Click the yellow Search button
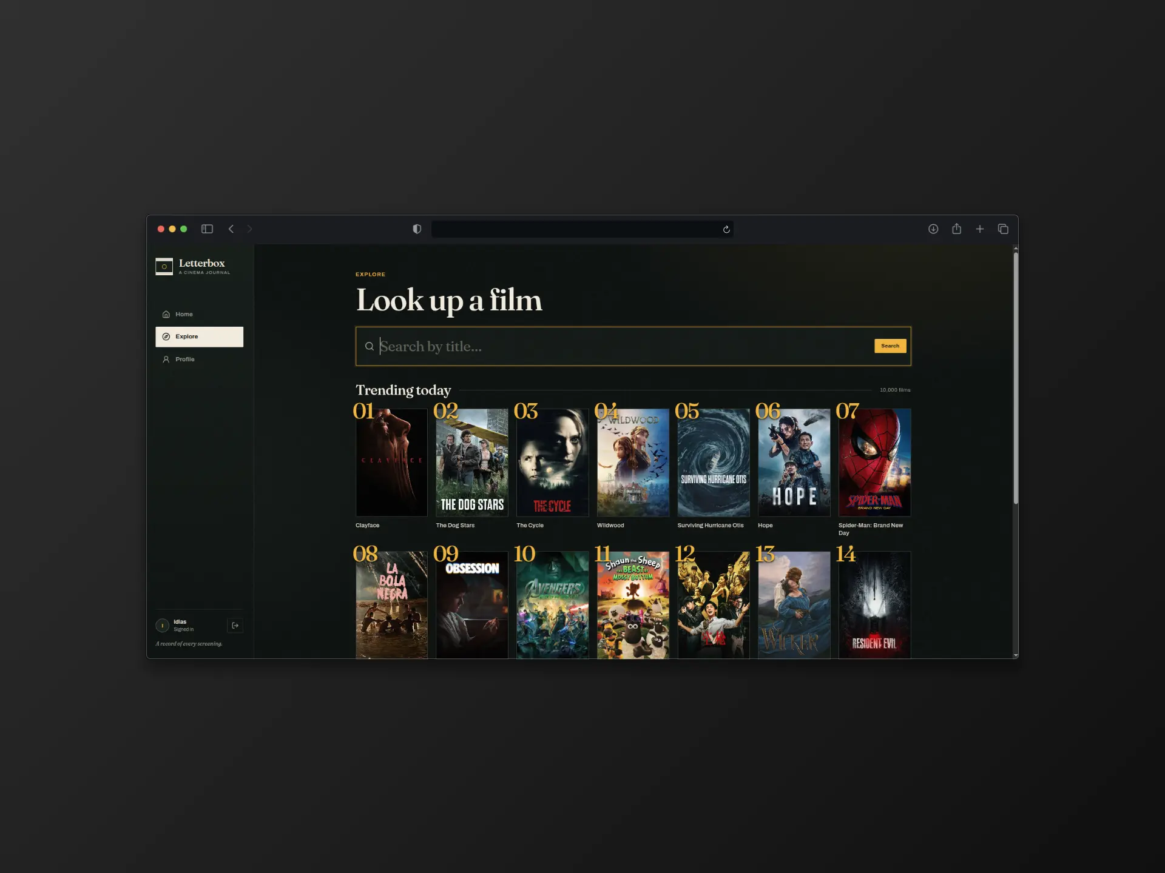Image resolution: width=1165 pixels, height=873 pixels. [x=890, y=346]
